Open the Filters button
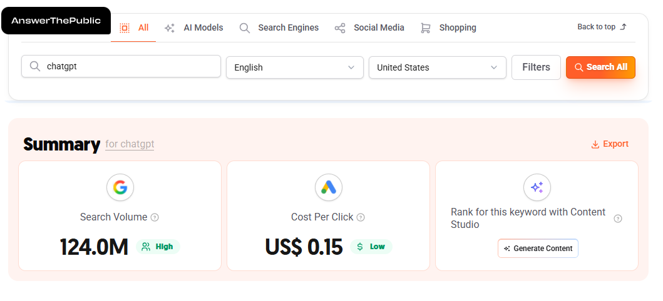Image resolution: width=663 pixels, height=301 pixels. tap(536, 67)
